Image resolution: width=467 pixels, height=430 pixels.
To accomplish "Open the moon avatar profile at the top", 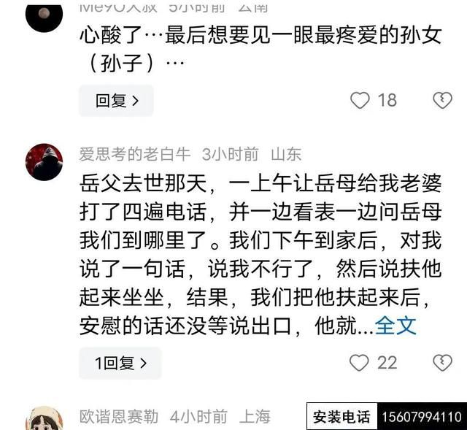I will pyautogui.click(x=44, y=16).
